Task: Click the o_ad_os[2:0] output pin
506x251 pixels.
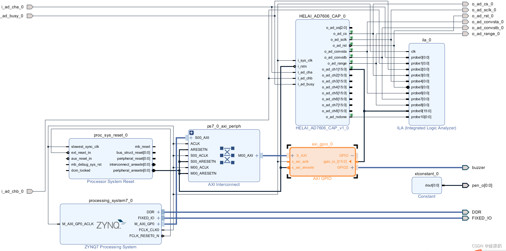Action: pos(336,28)
